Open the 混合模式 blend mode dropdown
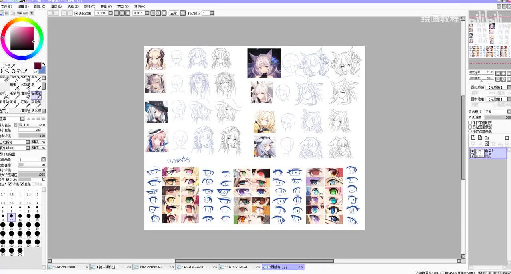The height and width of the screenshot is (274, 511). point(509,112)
